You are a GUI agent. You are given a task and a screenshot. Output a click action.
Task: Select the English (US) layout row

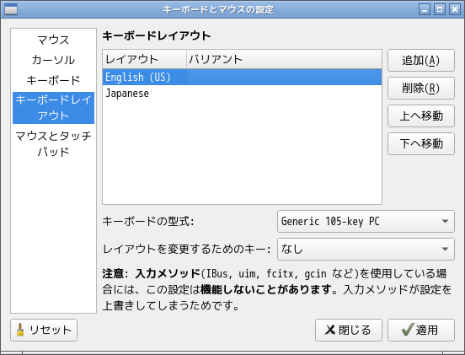(x=242, y=78)
